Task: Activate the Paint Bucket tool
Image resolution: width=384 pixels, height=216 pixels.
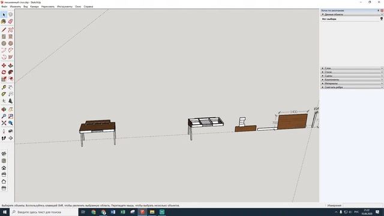Action: tap(4, 22)
